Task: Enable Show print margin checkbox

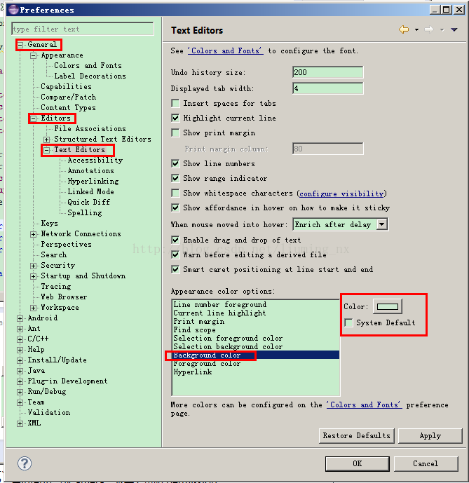Action: (175, 133)
